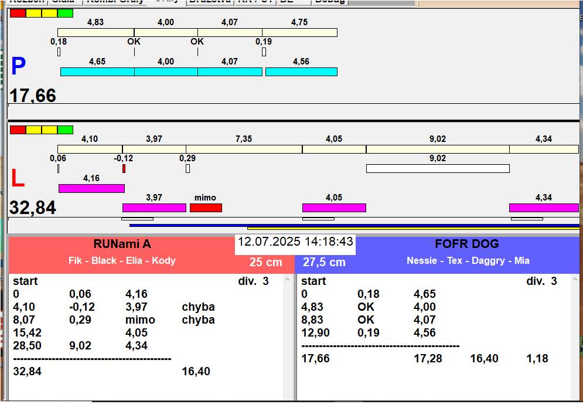Click the 0,29 change marker in lane L
583x411 pixels.
[187, 169]
